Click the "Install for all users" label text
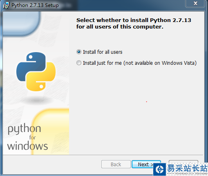This screenshot has height=176, width=208. click(103, 52)
